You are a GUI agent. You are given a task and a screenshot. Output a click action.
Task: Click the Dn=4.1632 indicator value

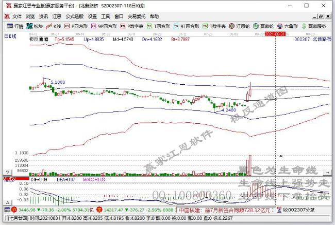(152, 39)
